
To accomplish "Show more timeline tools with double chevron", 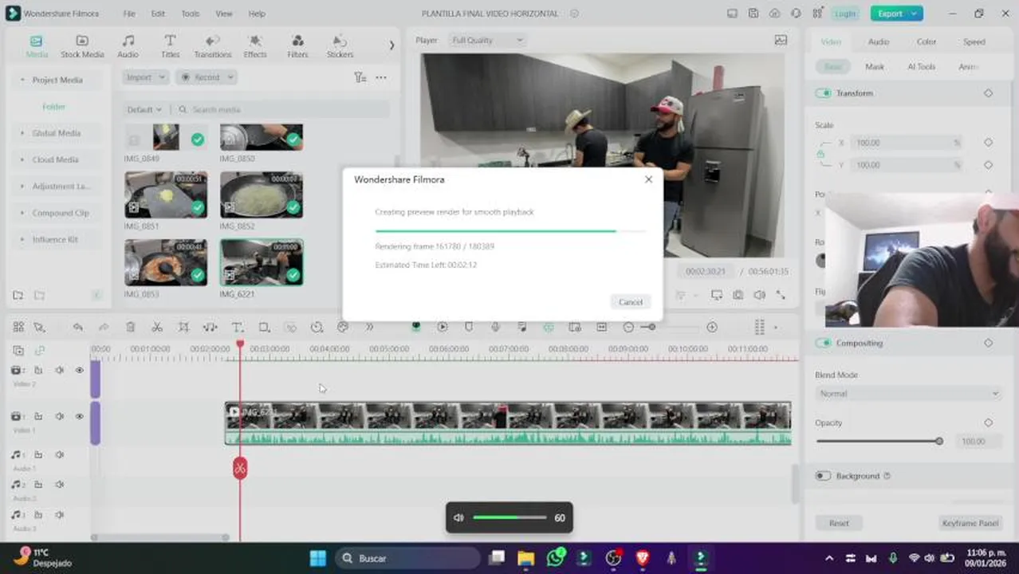I will [369, 327].
